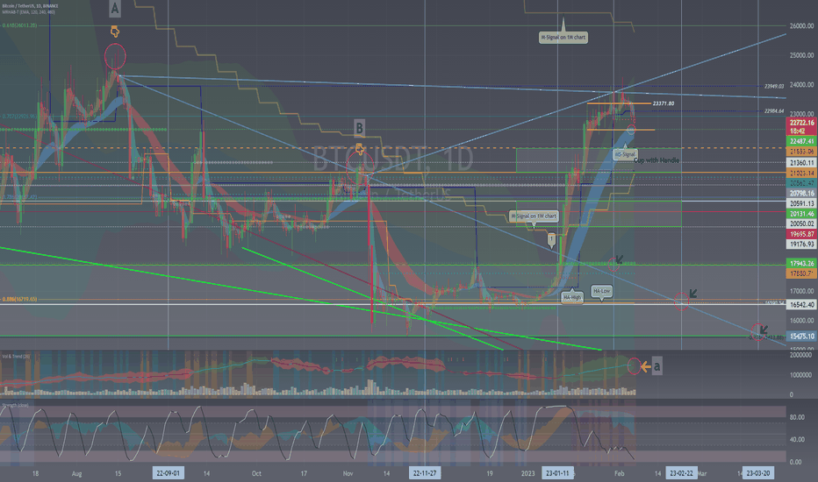Click the 23-02-22 date marker
Screen dimensions: 818x482
coord(681,473)
